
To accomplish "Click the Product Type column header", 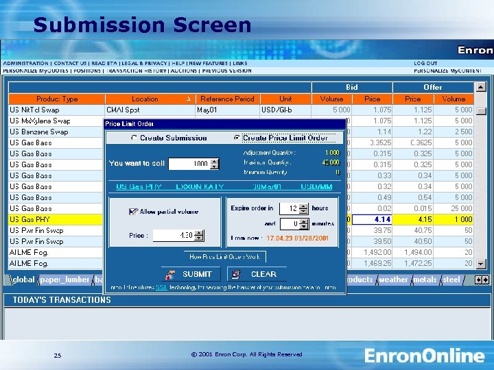I will click(57, 99).
